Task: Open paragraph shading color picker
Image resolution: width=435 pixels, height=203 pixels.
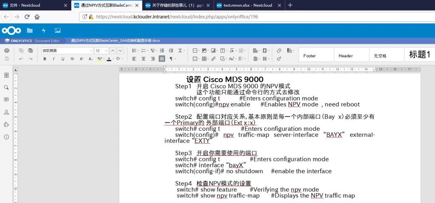Action: pos(118,59)
